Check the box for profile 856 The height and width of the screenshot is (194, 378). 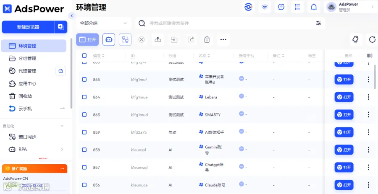[84, 185]
